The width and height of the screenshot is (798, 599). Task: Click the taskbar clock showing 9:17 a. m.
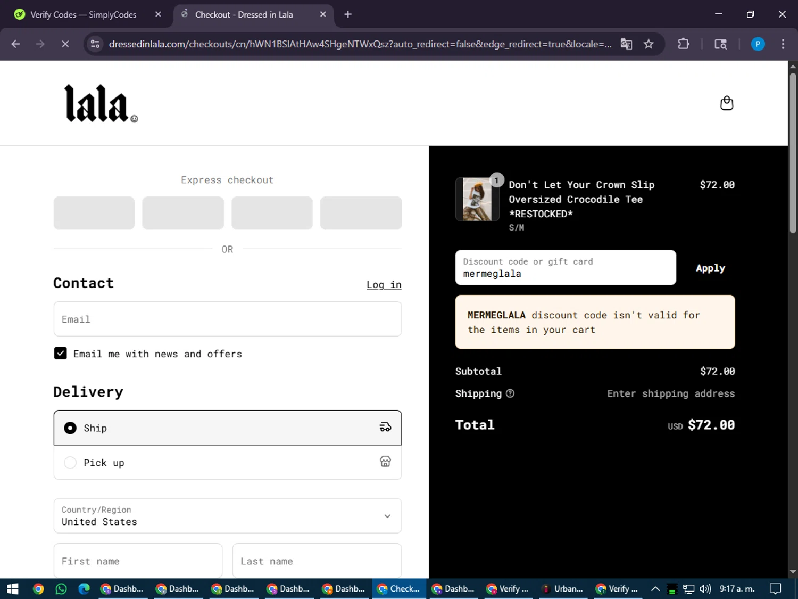coord(737,589)
